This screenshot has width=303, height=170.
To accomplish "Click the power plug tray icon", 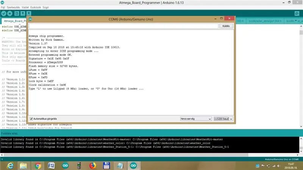I will [x=268, y=166].
